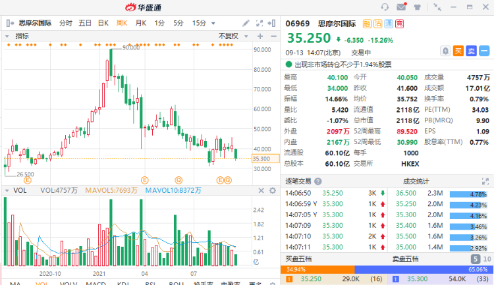Zoom out the K-line chart (minus)
The width and height of the screenshot is (494, 285).
click(x=273, y=36)
